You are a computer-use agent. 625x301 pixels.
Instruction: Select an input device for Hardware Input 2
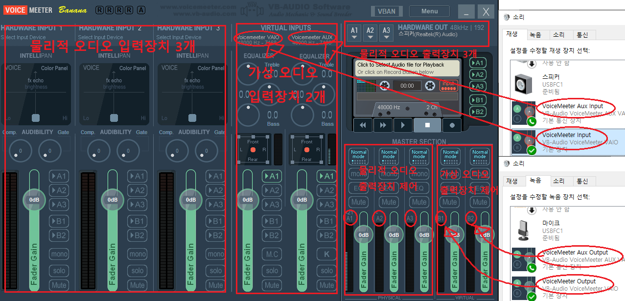pos(101,37)
